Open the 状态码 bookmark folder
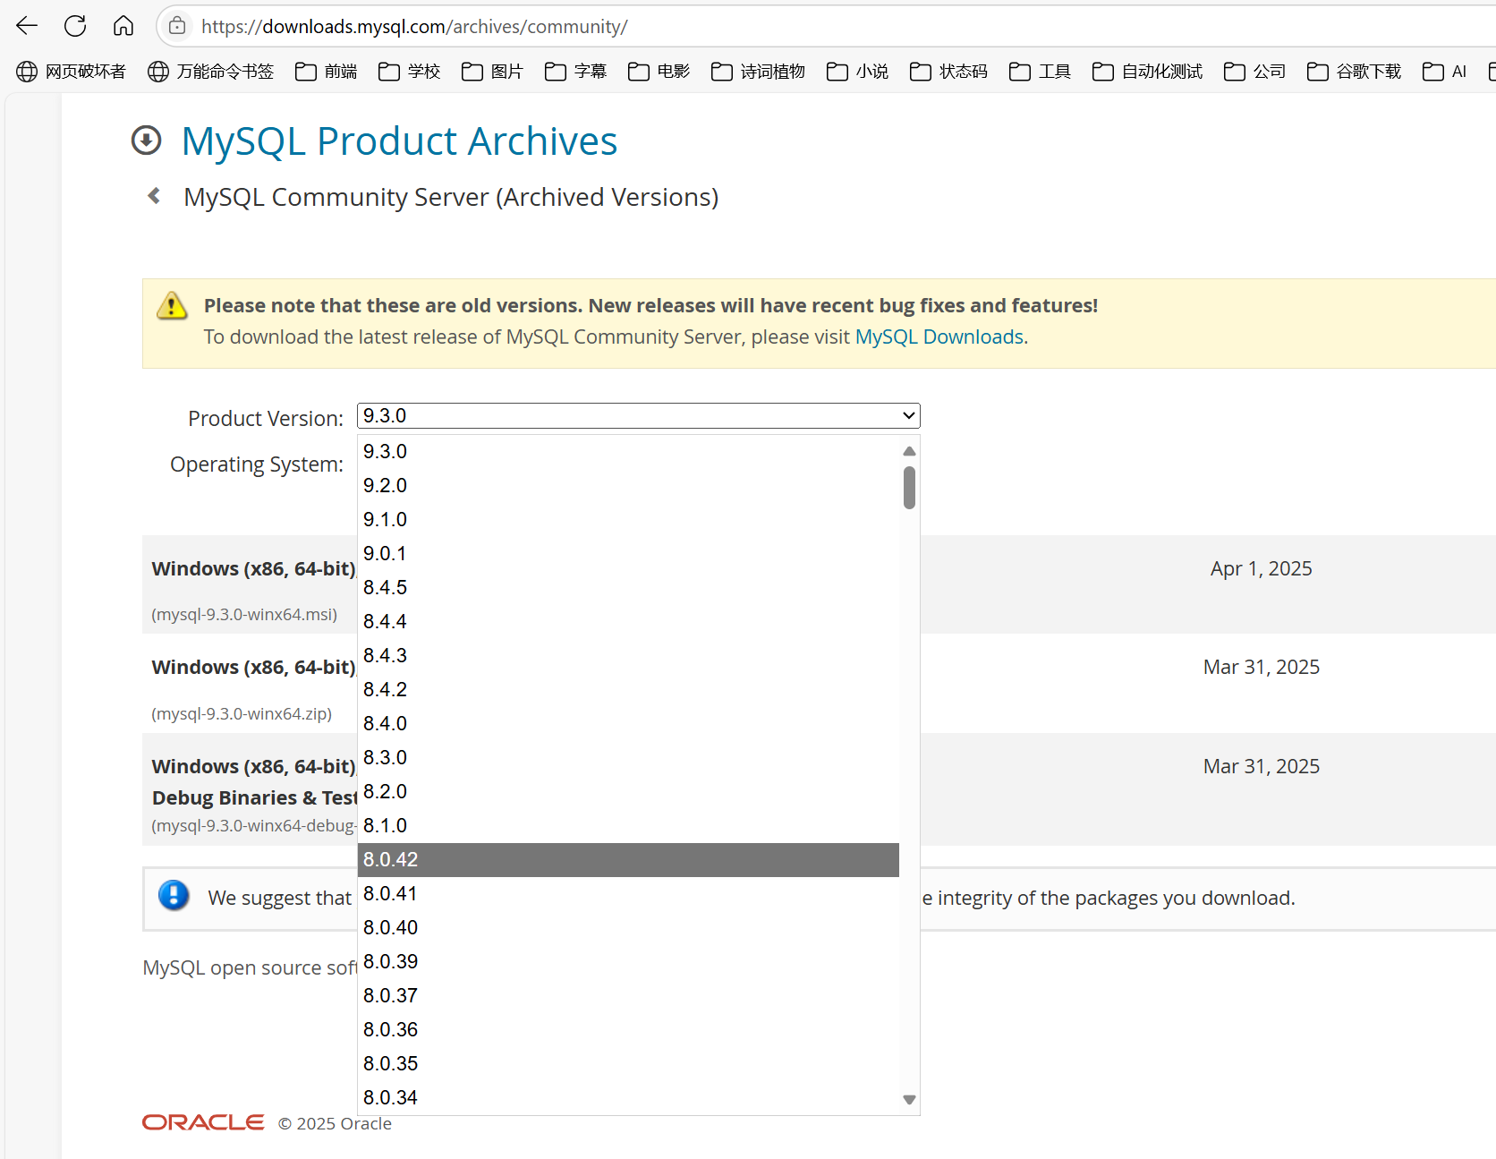Image resolution: width=1496 pixels, height=1159 pixels. [949, 72]
